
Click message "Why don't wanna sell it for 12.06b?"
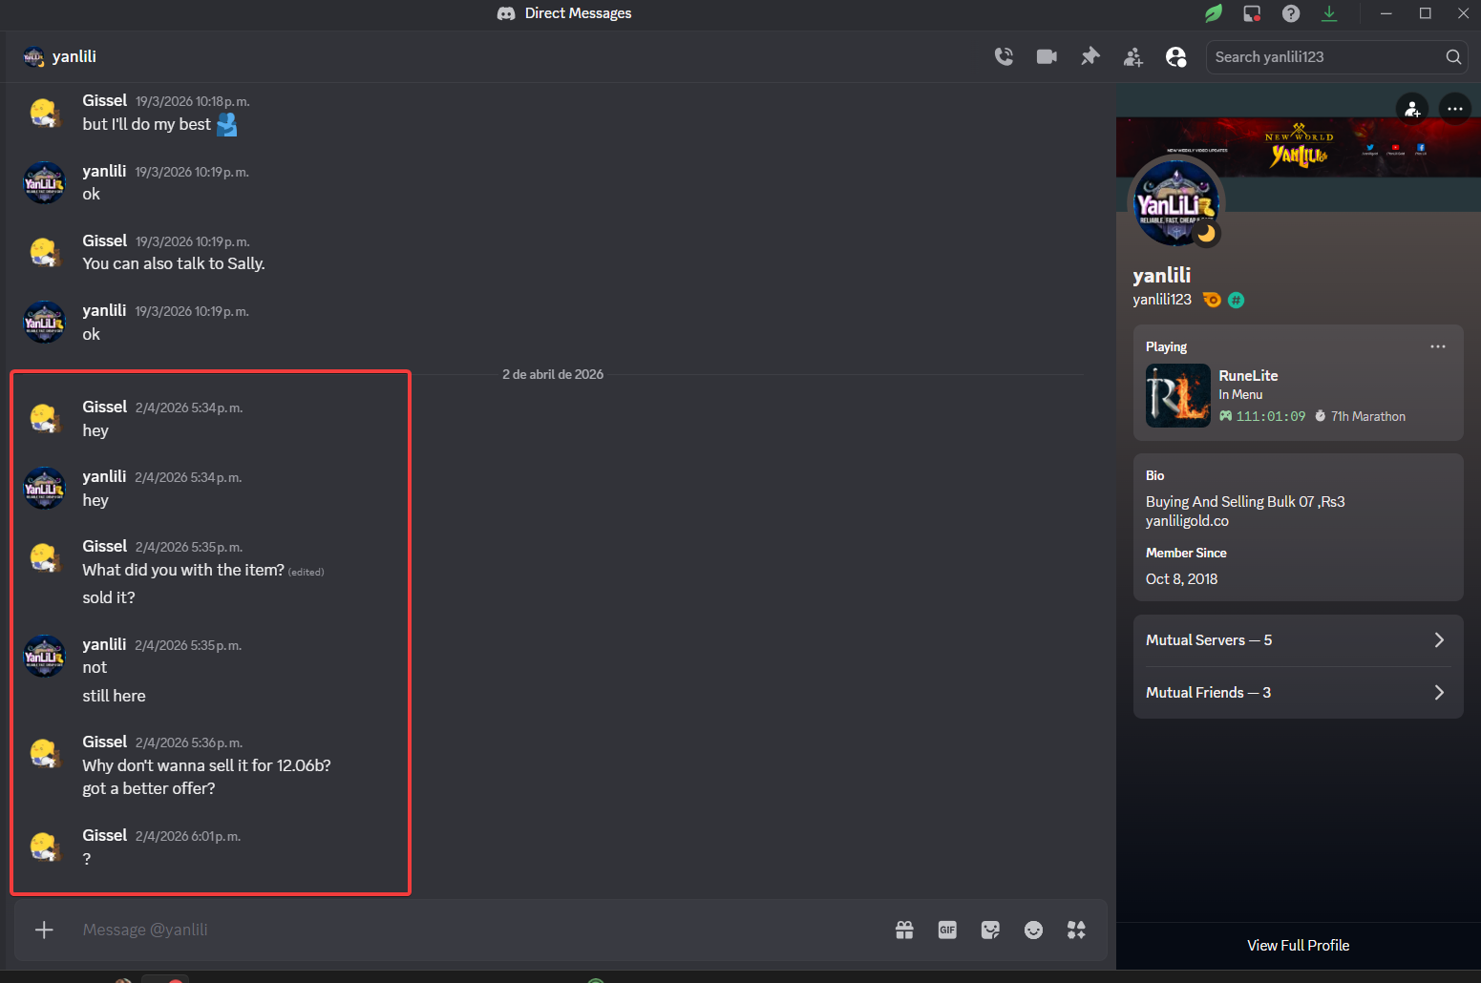(206, 765)
